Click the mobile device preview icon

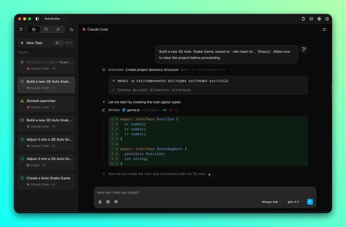[x=303, y=19]
